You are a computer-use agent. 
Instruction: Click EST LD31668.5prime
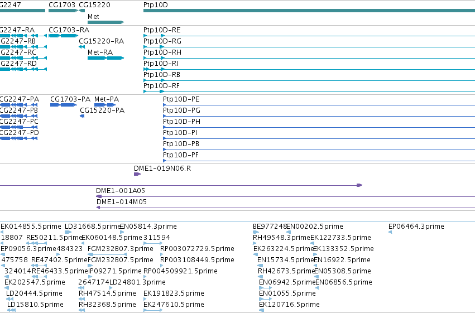click(93, 227)
